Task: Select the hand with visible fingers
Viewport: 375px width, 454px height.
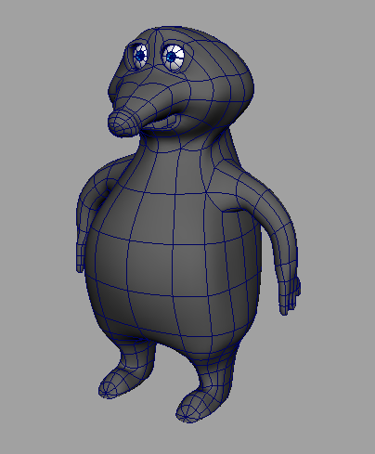Action: pyautogui.click(x=290, y=295)
